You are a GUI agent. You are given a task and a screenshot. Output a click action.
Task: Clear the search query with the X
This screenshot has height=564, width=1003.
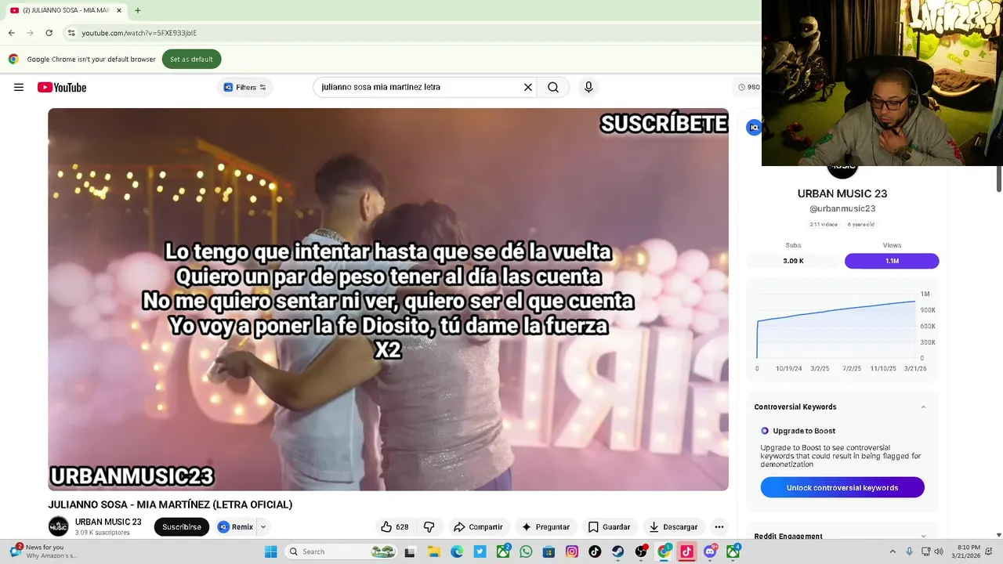pyautogui.click(x=528, y=87)
